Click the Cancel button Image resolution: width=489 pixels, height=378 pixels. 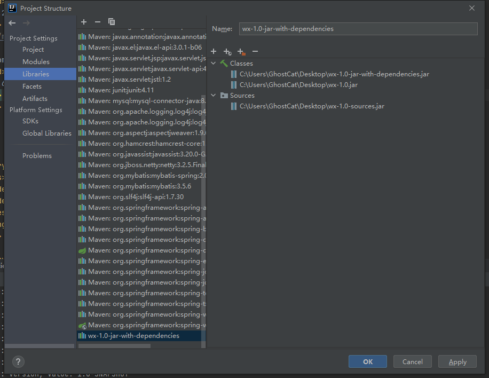(412, 361)
